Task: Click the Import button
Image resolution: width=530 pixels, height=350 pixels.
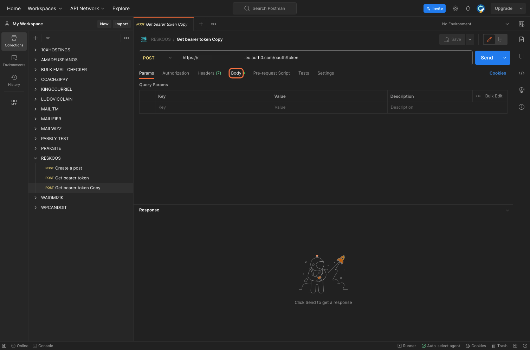Action: (122, 24)
